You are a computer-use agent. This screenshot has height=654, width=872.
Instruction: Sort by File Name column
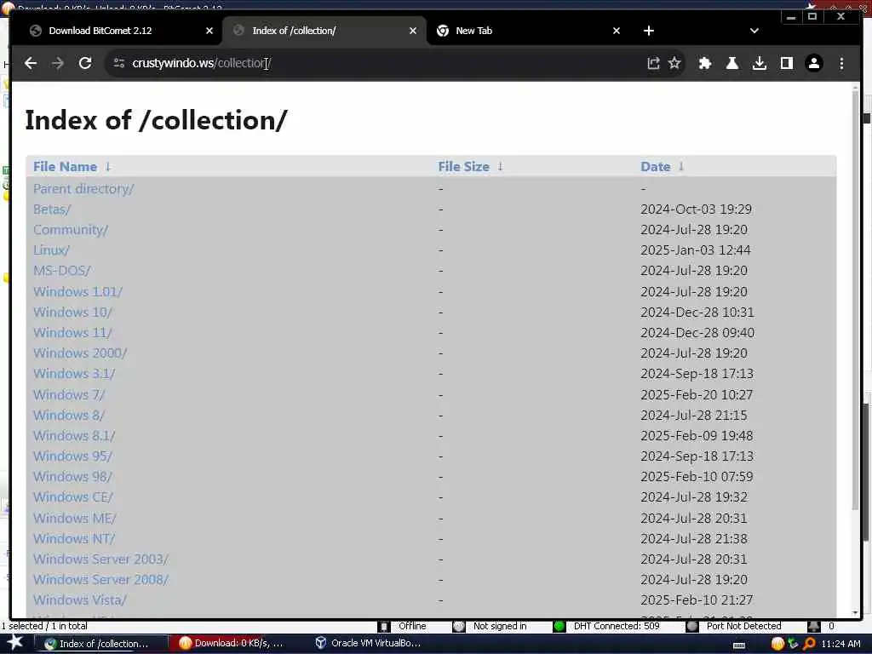[65, 167]
